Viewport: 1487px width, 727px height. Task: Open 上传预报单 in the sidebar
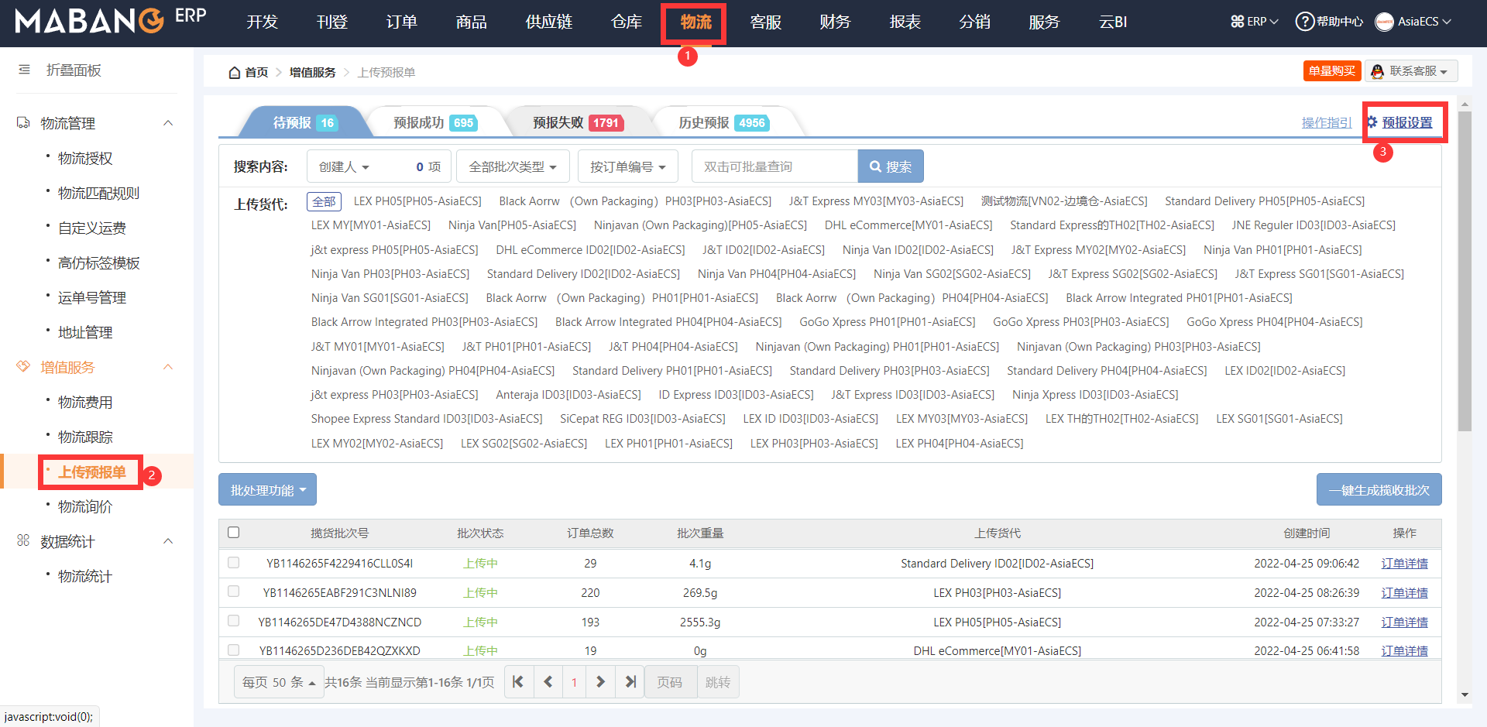91,472
